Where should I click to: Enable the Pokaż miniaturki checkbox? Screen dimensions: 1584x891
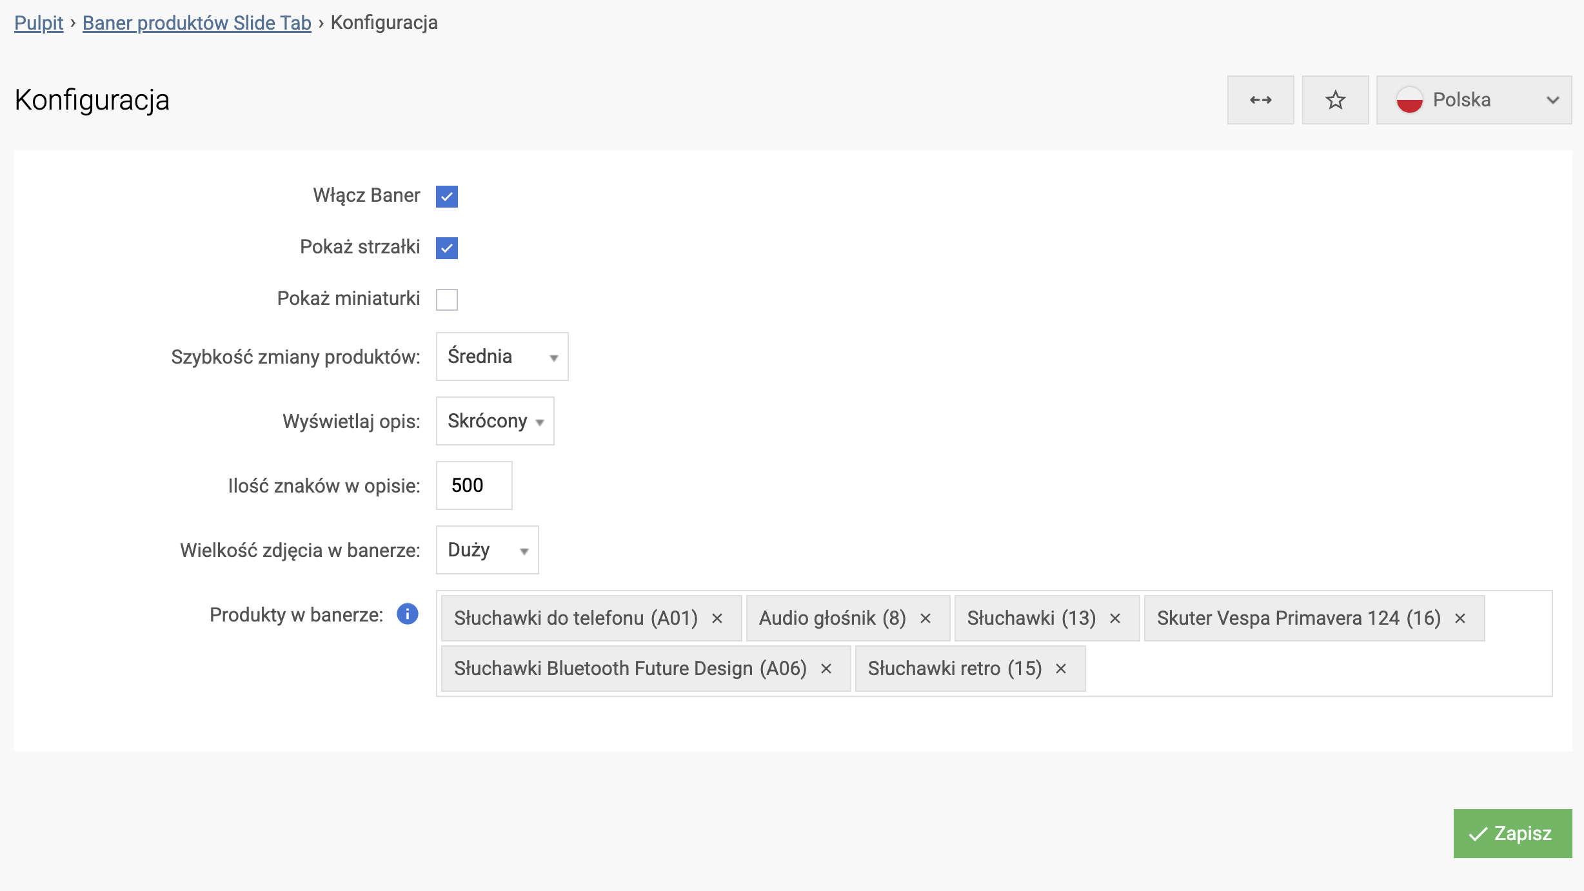446,299
